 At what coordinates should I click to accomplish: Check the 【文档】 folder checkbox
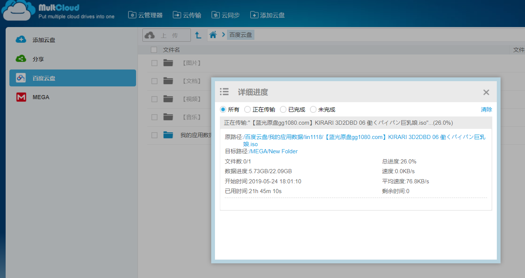tap(154, 81)
